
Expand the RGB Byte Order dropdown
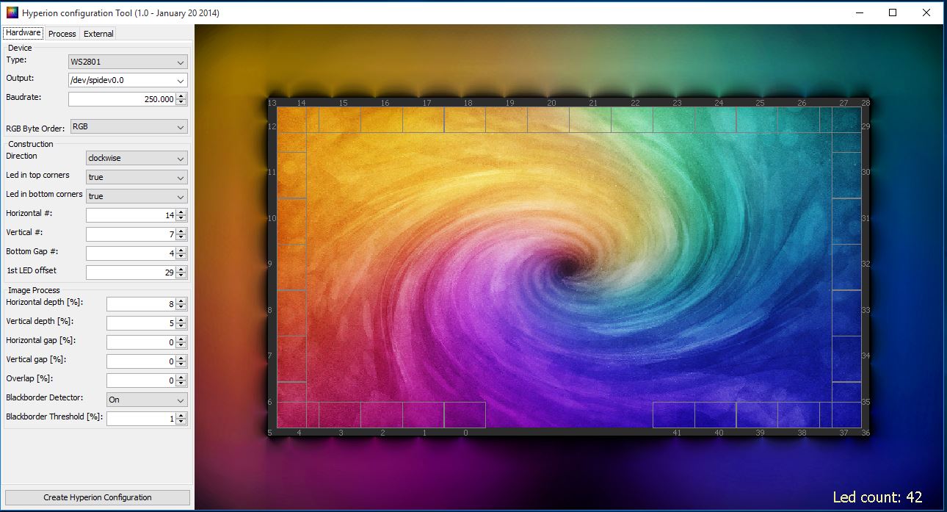[x=128, y=127]
